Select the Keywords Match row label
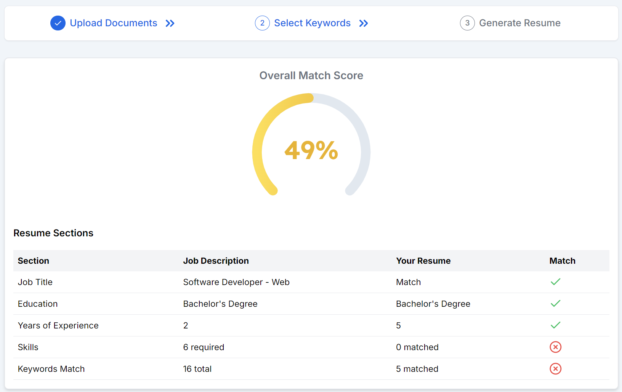The image size is (622, 392). click(51, 369)
